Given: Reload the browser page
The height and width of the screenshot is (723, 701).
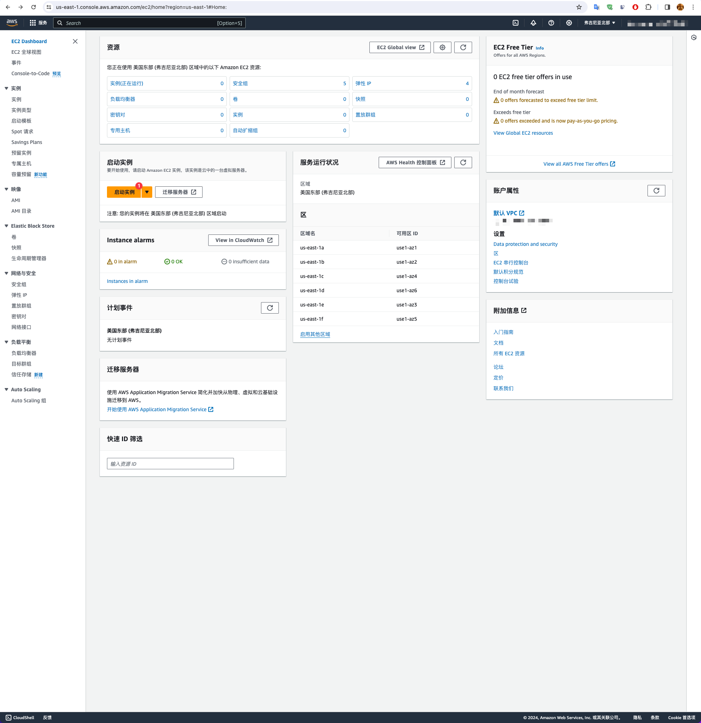Looking at the screenshot, I should point(33,7).
